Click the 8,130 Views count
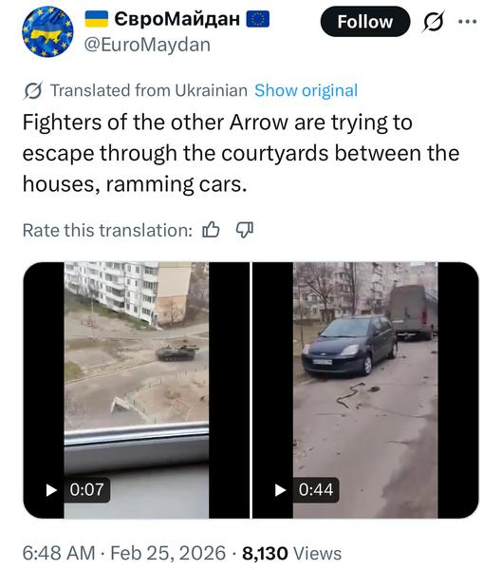Screen dimensions: 502x570 click(292, 553)
